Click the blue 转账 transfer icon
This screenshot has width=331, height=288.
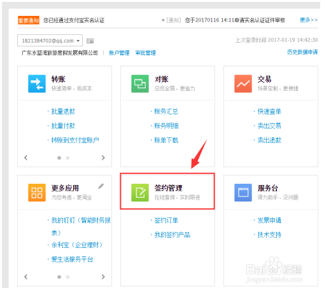(x=37, y=83)
